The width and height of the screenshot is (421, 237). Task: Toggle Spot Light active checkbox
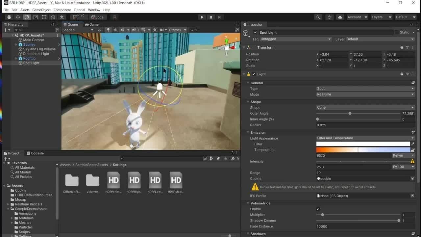(255, 32)
